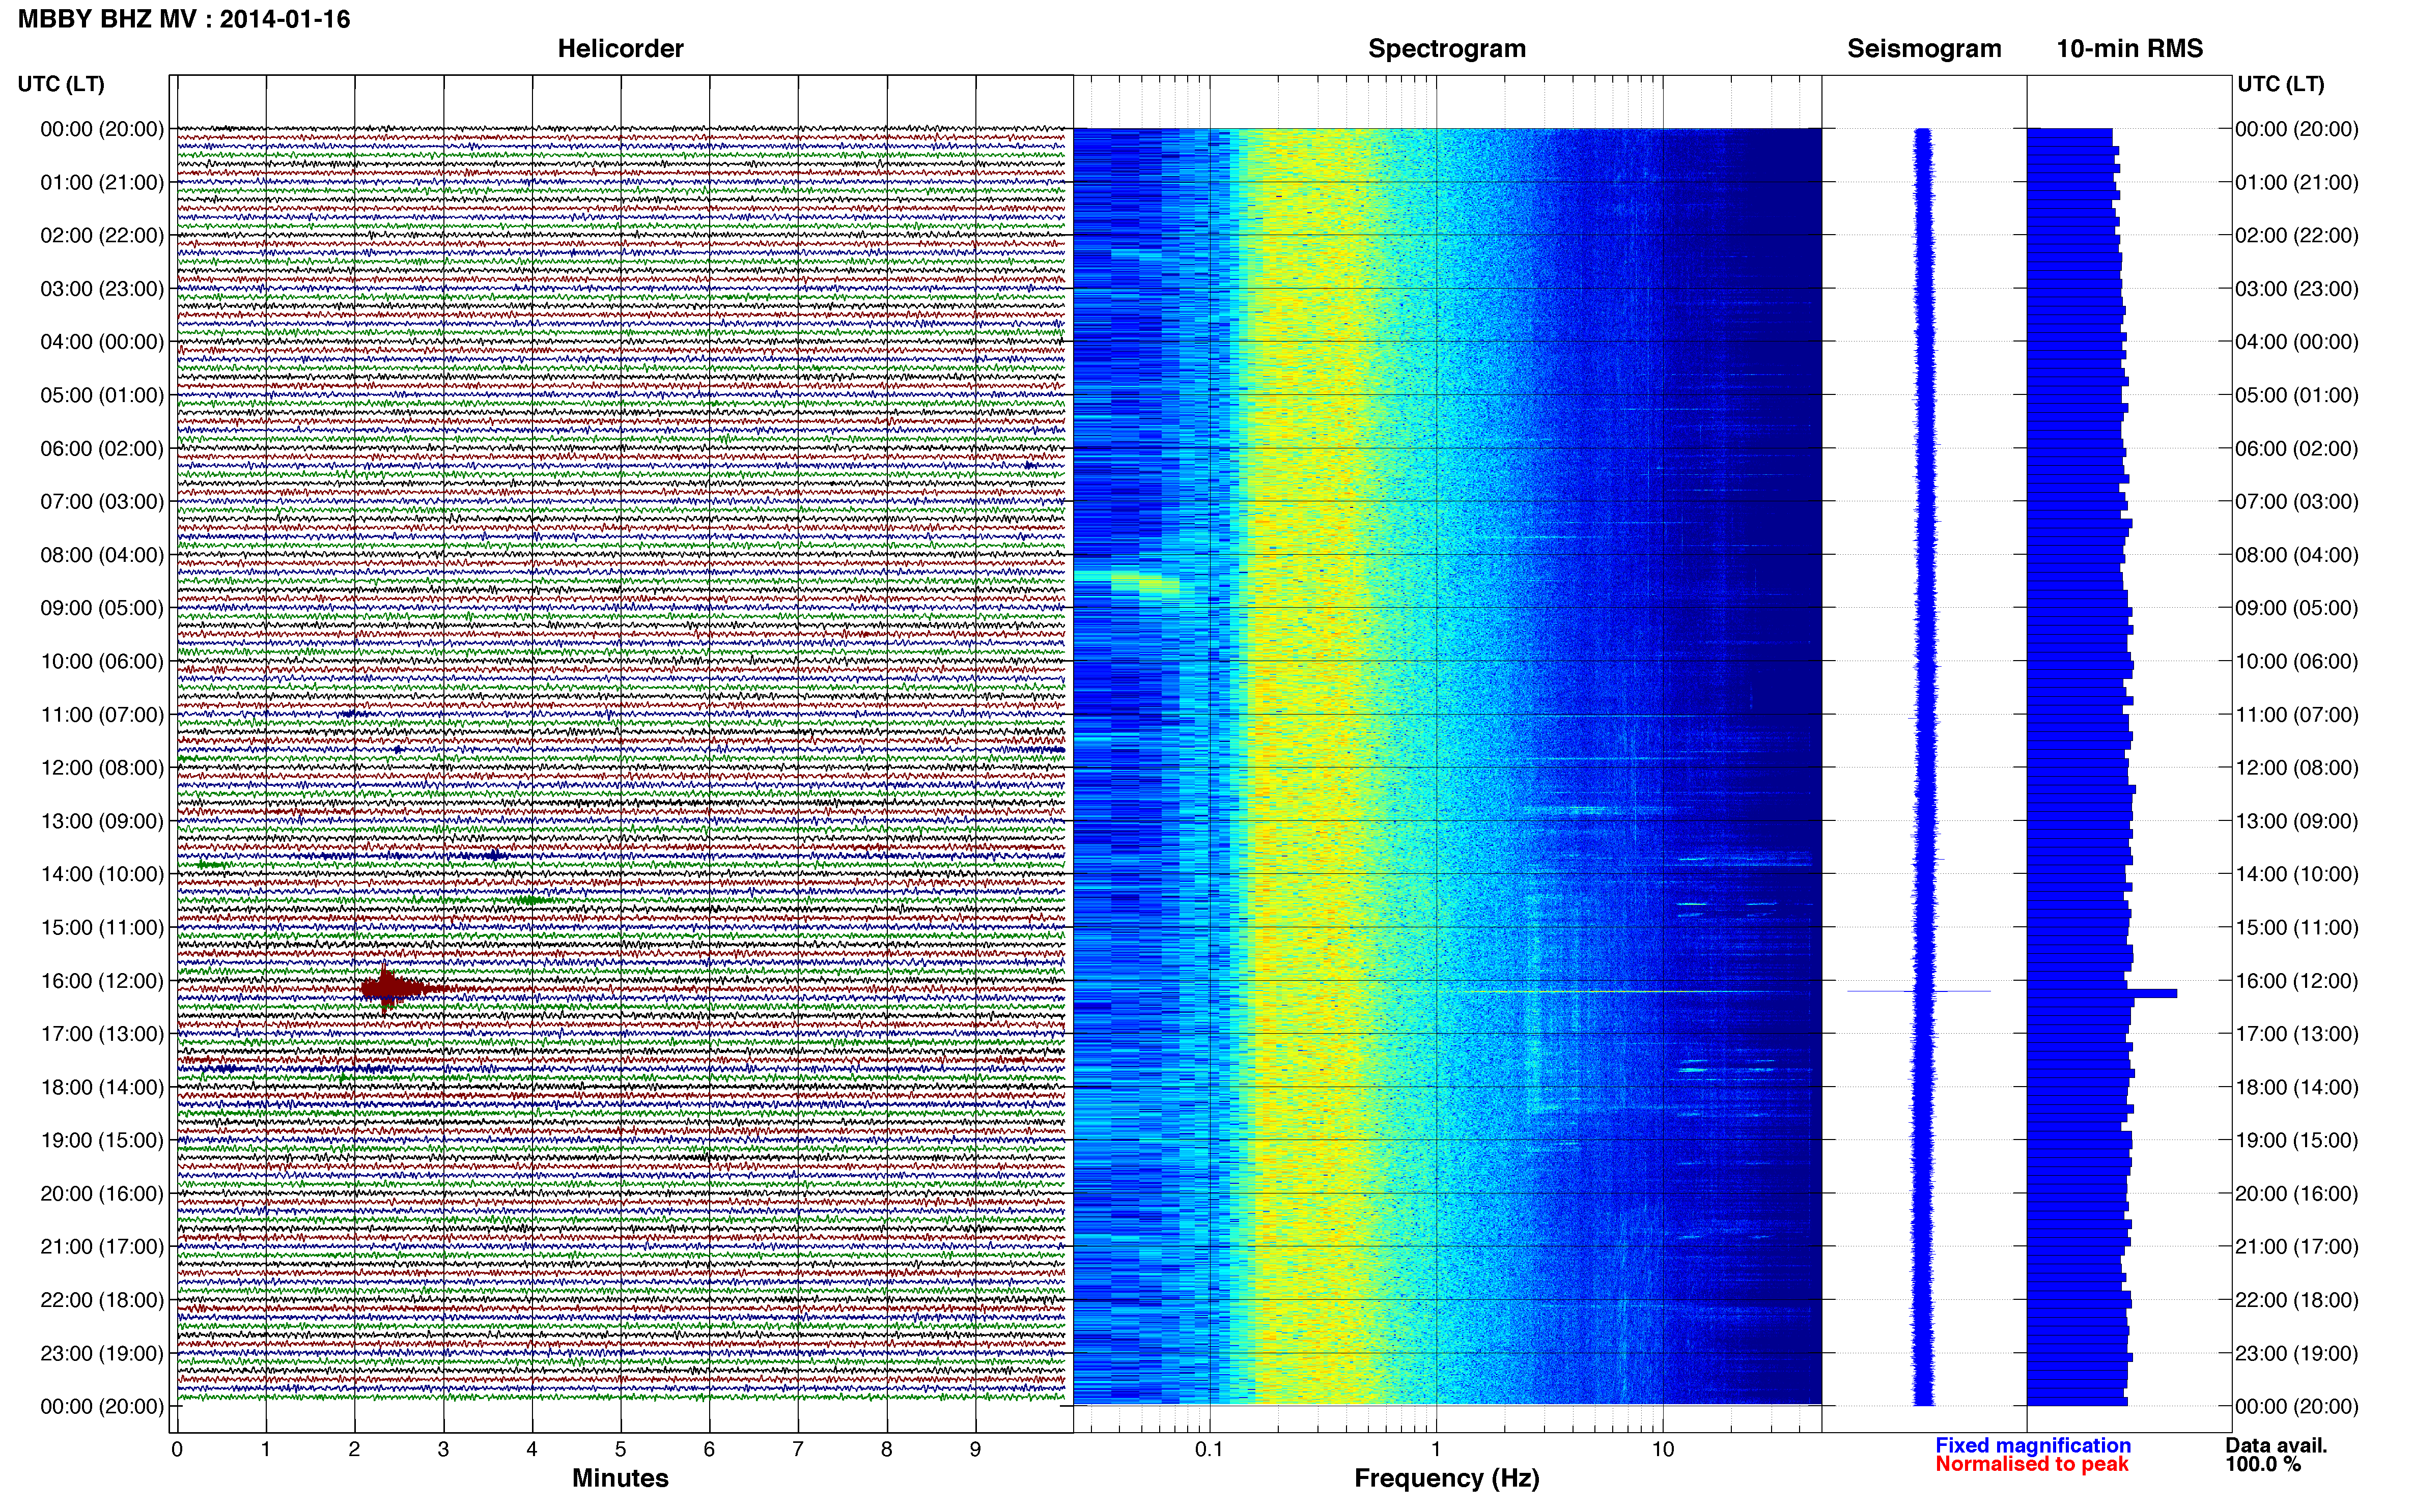Select the 'Minutes' axis title

pyautogui.click(x=621, y=1478)
